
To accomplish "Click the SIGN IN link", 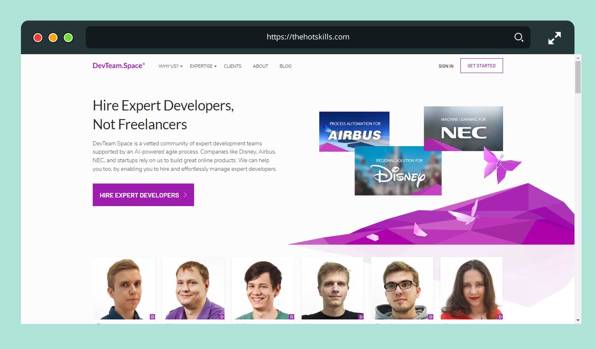I will (x=446, y=66).
